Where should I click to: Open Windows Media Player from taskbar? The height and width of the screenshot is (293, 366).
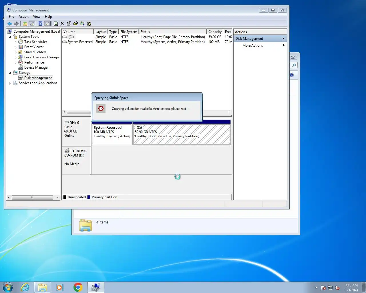tap(60, 287)
